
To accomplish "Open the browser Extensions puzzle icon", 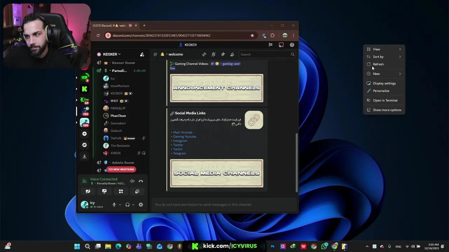I will pos(273,35).
